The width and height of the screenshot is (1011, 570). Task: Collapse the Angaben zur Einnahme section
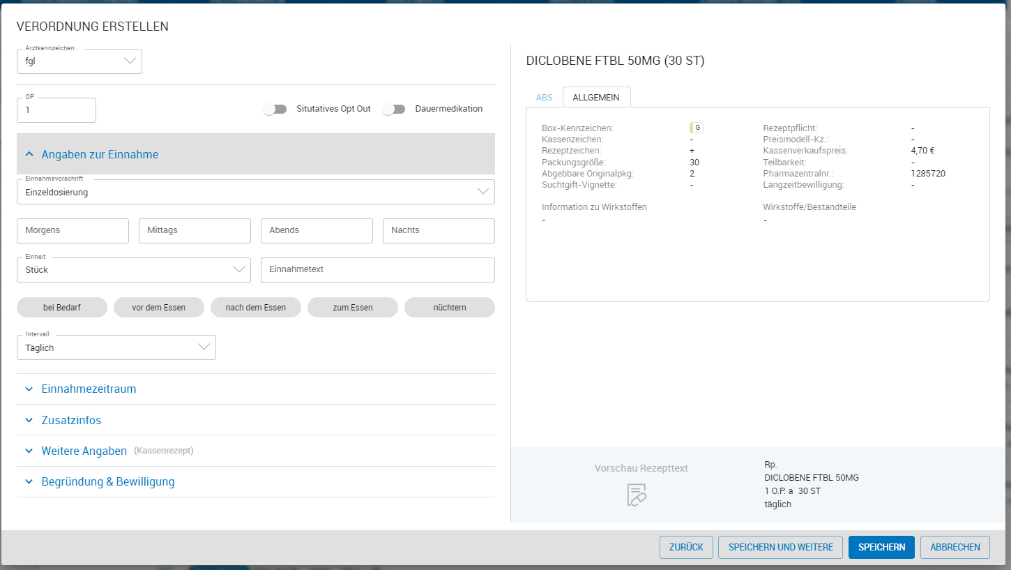click(100, 154)
